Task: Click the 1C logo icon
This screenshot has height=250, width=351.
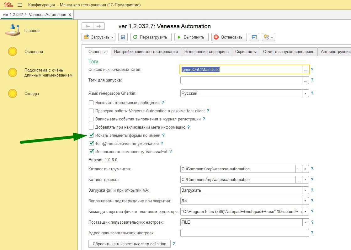Action: [8, 5]
